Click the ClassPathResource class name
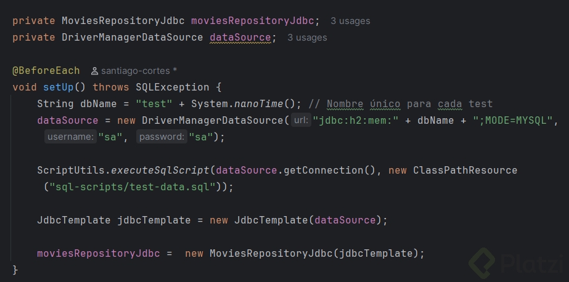Viewport: 569px width, 282px height. pos(465,171)
